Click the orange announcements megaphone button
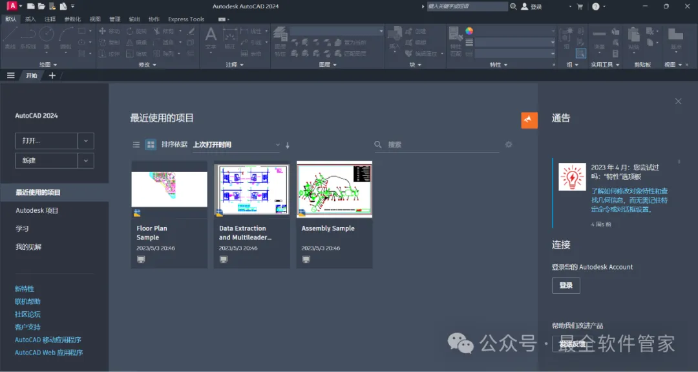Viewport: 698px width, 372px height. coord(529,120)
